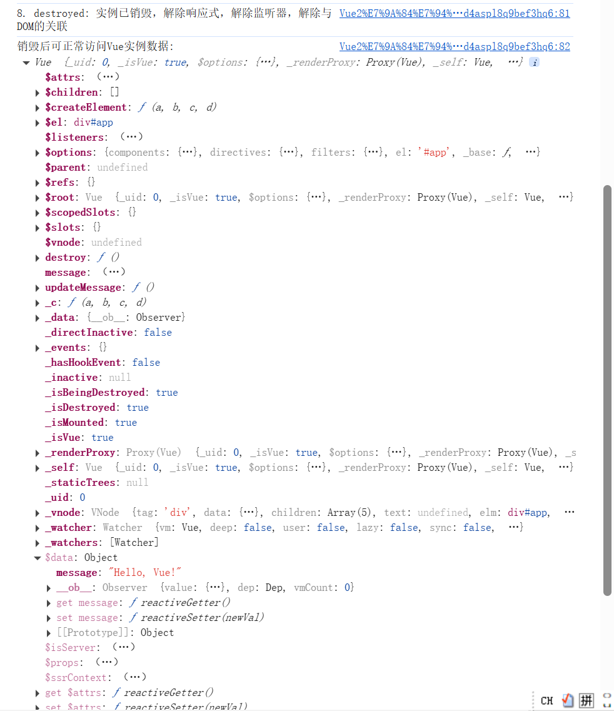The height and width of the screenshot is (711, 614).
Task: Expand the _renderProxy entry
Action: (x=37, y=453)
